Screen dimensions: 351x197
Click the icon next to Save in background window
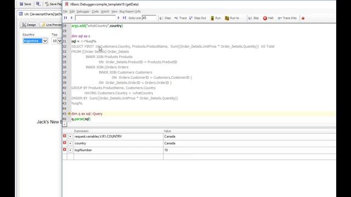pyautogui.click(x=38, y=4)
